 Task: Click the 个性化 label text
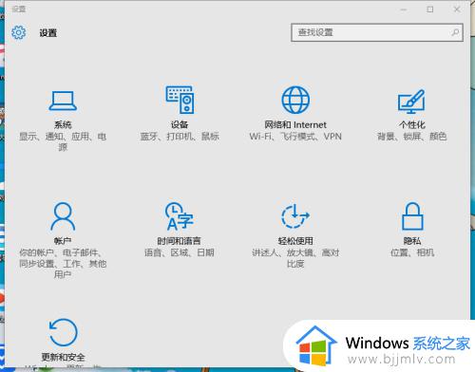pyautogui.click(x=412, y=124)
